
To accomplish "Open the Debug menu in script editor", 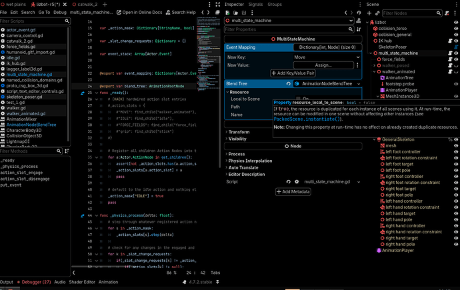I will (60, 12).
